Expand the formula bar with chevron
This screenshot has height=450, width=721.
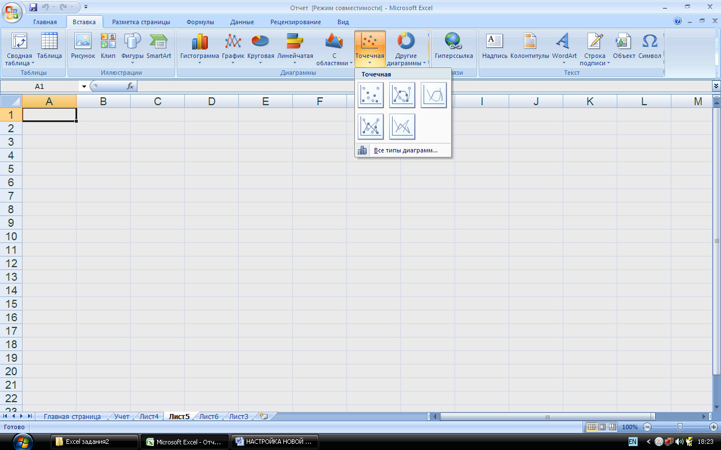point(716,86)
